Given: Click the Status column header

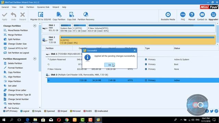Looking at the screenshot, I should click(177, 48).
